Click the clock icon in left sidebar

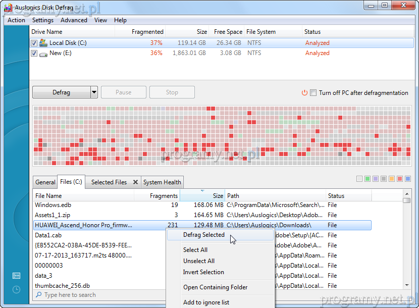[x=16, y=289]
